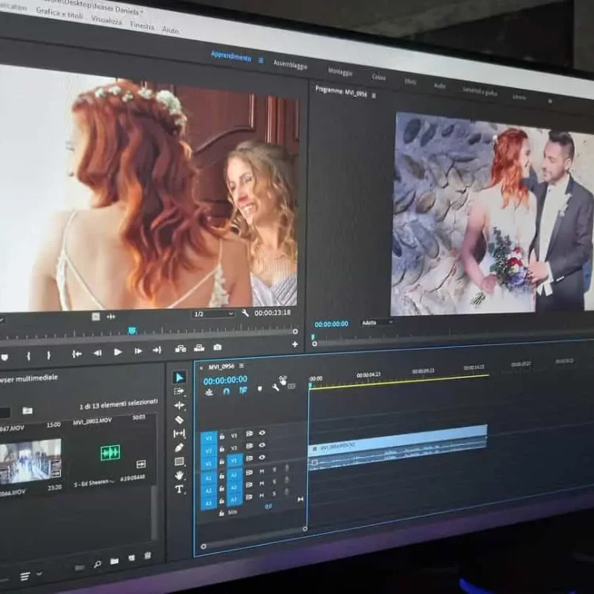This screenshot has height=594, width=594.
Task: Play the source monitor clip
Action: [x=118, y=352]
